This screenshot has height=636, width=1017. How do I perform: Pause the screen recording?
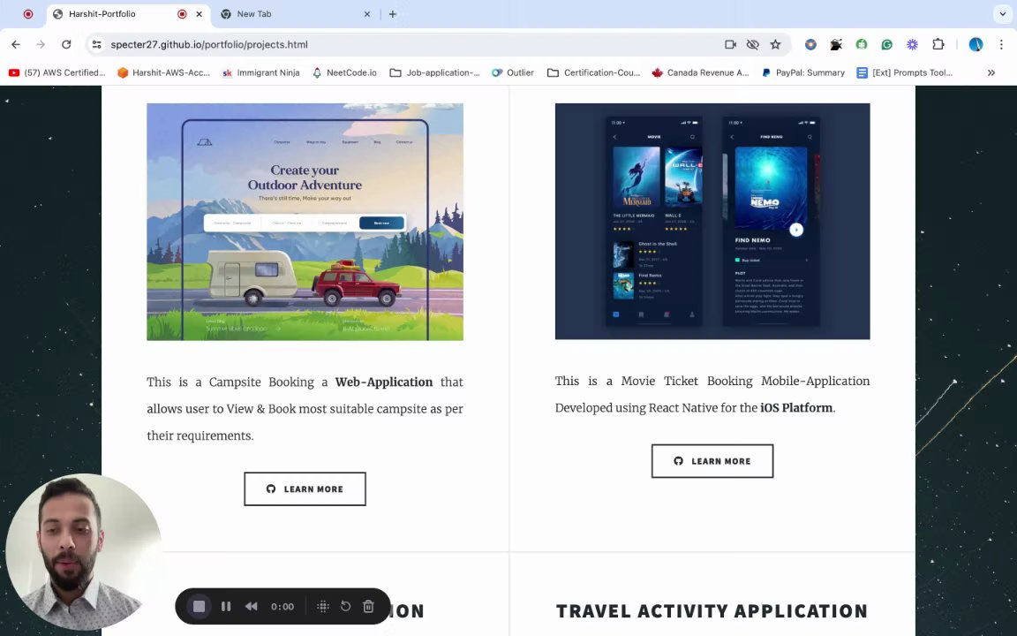click(x=226, y=606)
